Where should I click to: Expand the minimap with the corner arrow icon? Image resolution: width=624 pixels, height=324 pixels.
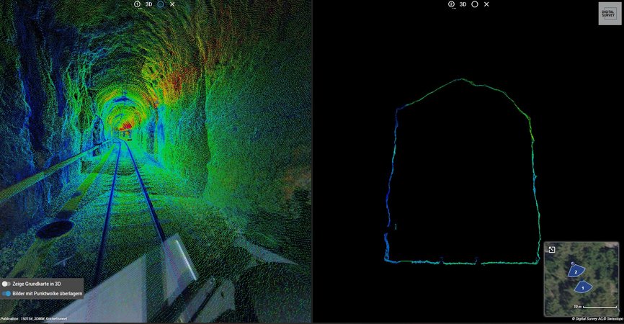point(551,250)
